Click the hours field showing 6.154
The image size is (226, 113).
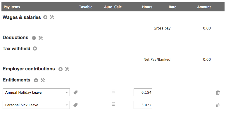click(143, 93)
